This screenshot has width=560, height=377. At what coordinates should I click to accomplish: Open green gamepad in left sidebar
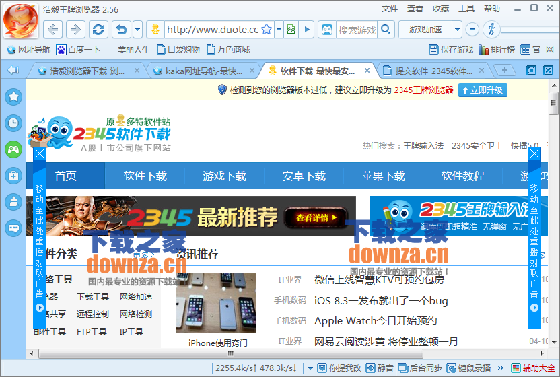(13, 149)
